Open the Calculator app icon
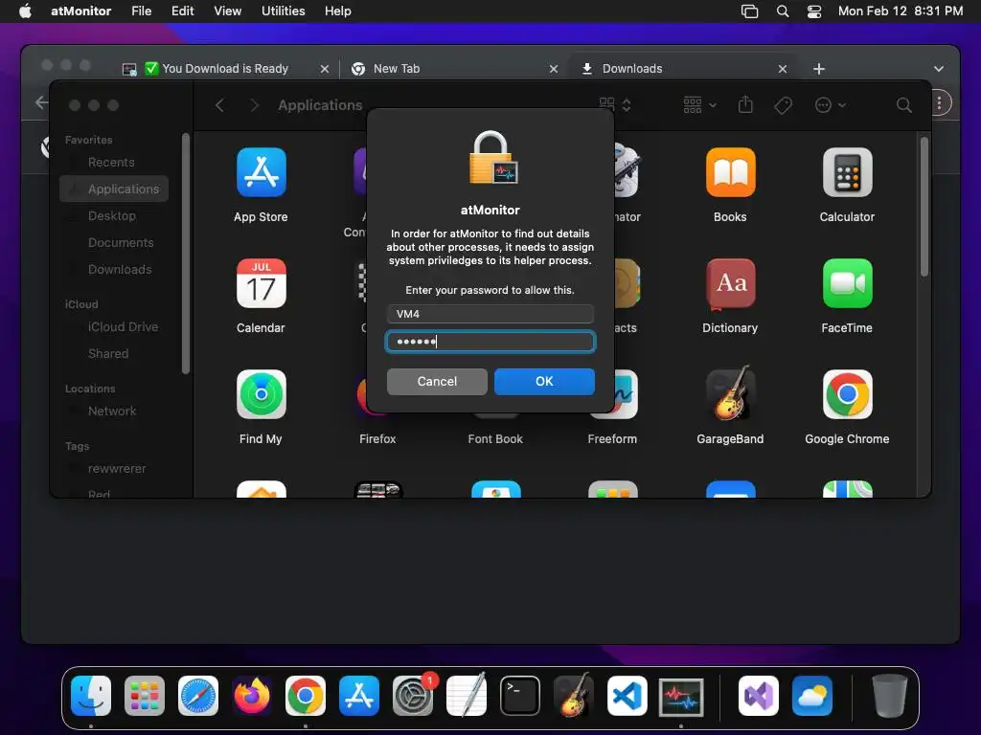This screenshot has width=981, height=735. click(x=847, y=172)
